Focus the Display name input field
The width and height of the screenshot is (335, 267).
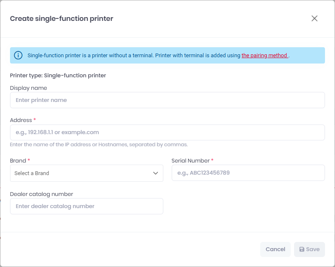tap(167, 100)
